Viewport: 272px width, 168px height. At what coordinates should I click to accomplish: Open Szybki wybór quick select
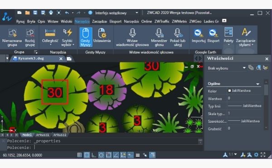pyautogui.click(x=67, y=38)
